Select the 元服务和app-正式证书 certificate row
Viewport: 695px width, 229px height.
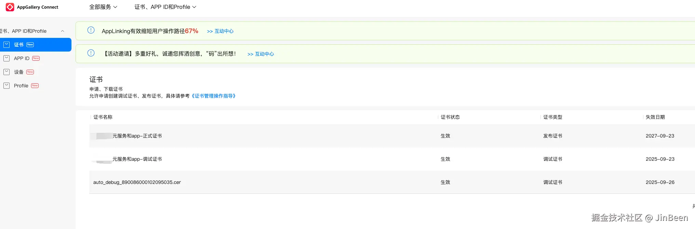[x=137, y=136]
